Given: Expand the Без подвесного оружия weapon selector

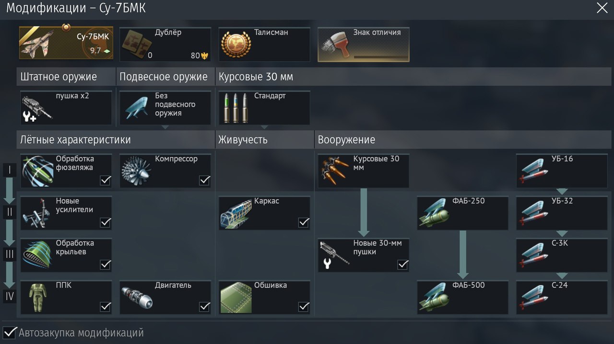Looking at the screenshot, I should (x=165, y=108).
